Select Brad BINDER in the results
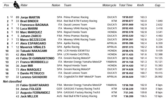The height and width of the screenshot is (100, 166). 29,21
